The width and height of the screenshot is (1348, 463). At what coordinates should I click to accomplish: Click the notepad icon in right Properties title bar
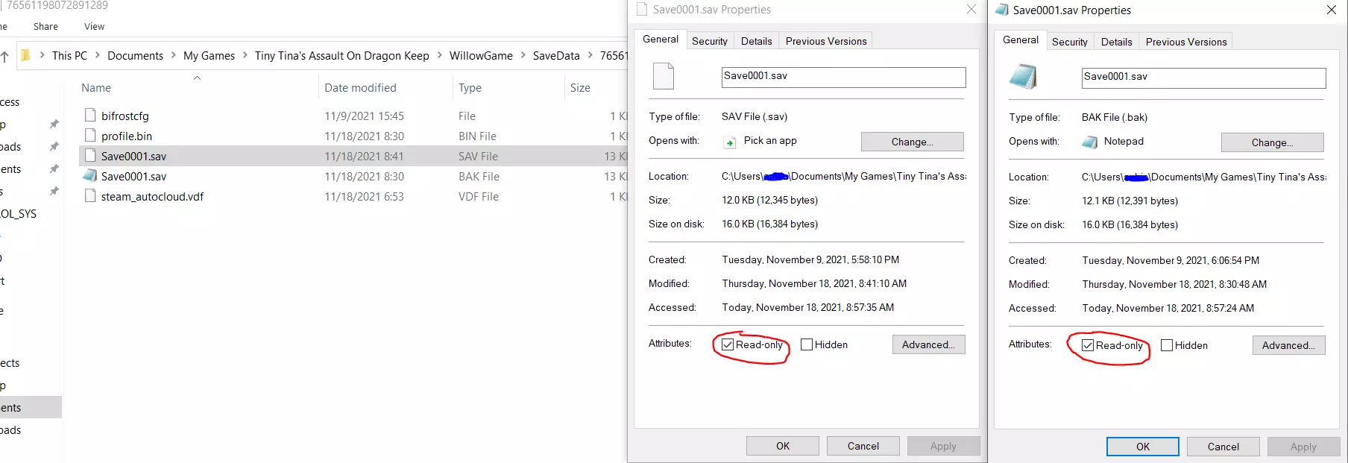tap(1002, 10)
